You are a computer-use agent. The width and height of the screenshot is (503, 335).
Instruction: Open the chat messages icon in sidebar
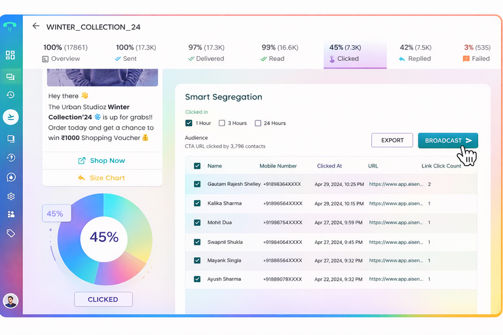coord(10,77)
